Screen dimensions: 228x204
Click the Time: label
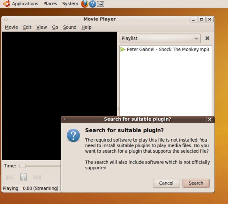(10, 166)
